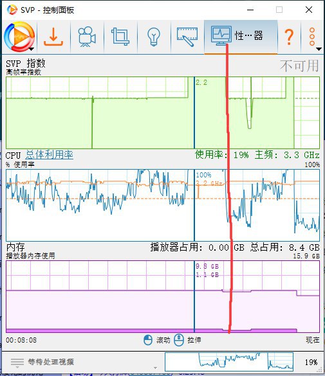Open the three-circle more options menu
The width and height of the screenshot is (325, 376).
point(312,37)
